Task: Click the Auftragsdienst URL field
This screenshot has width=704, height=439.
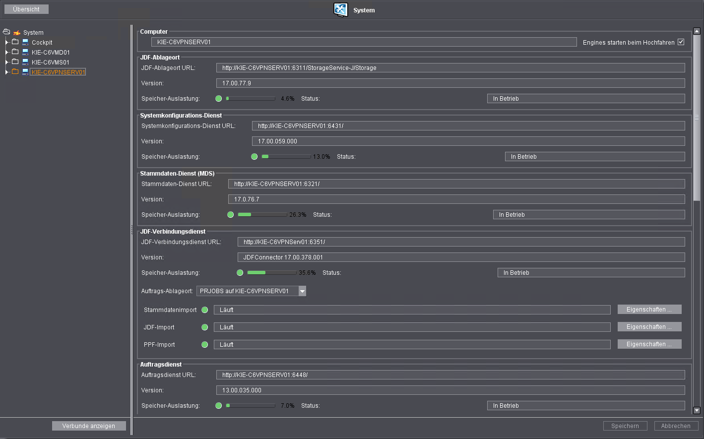Action: 450,375
